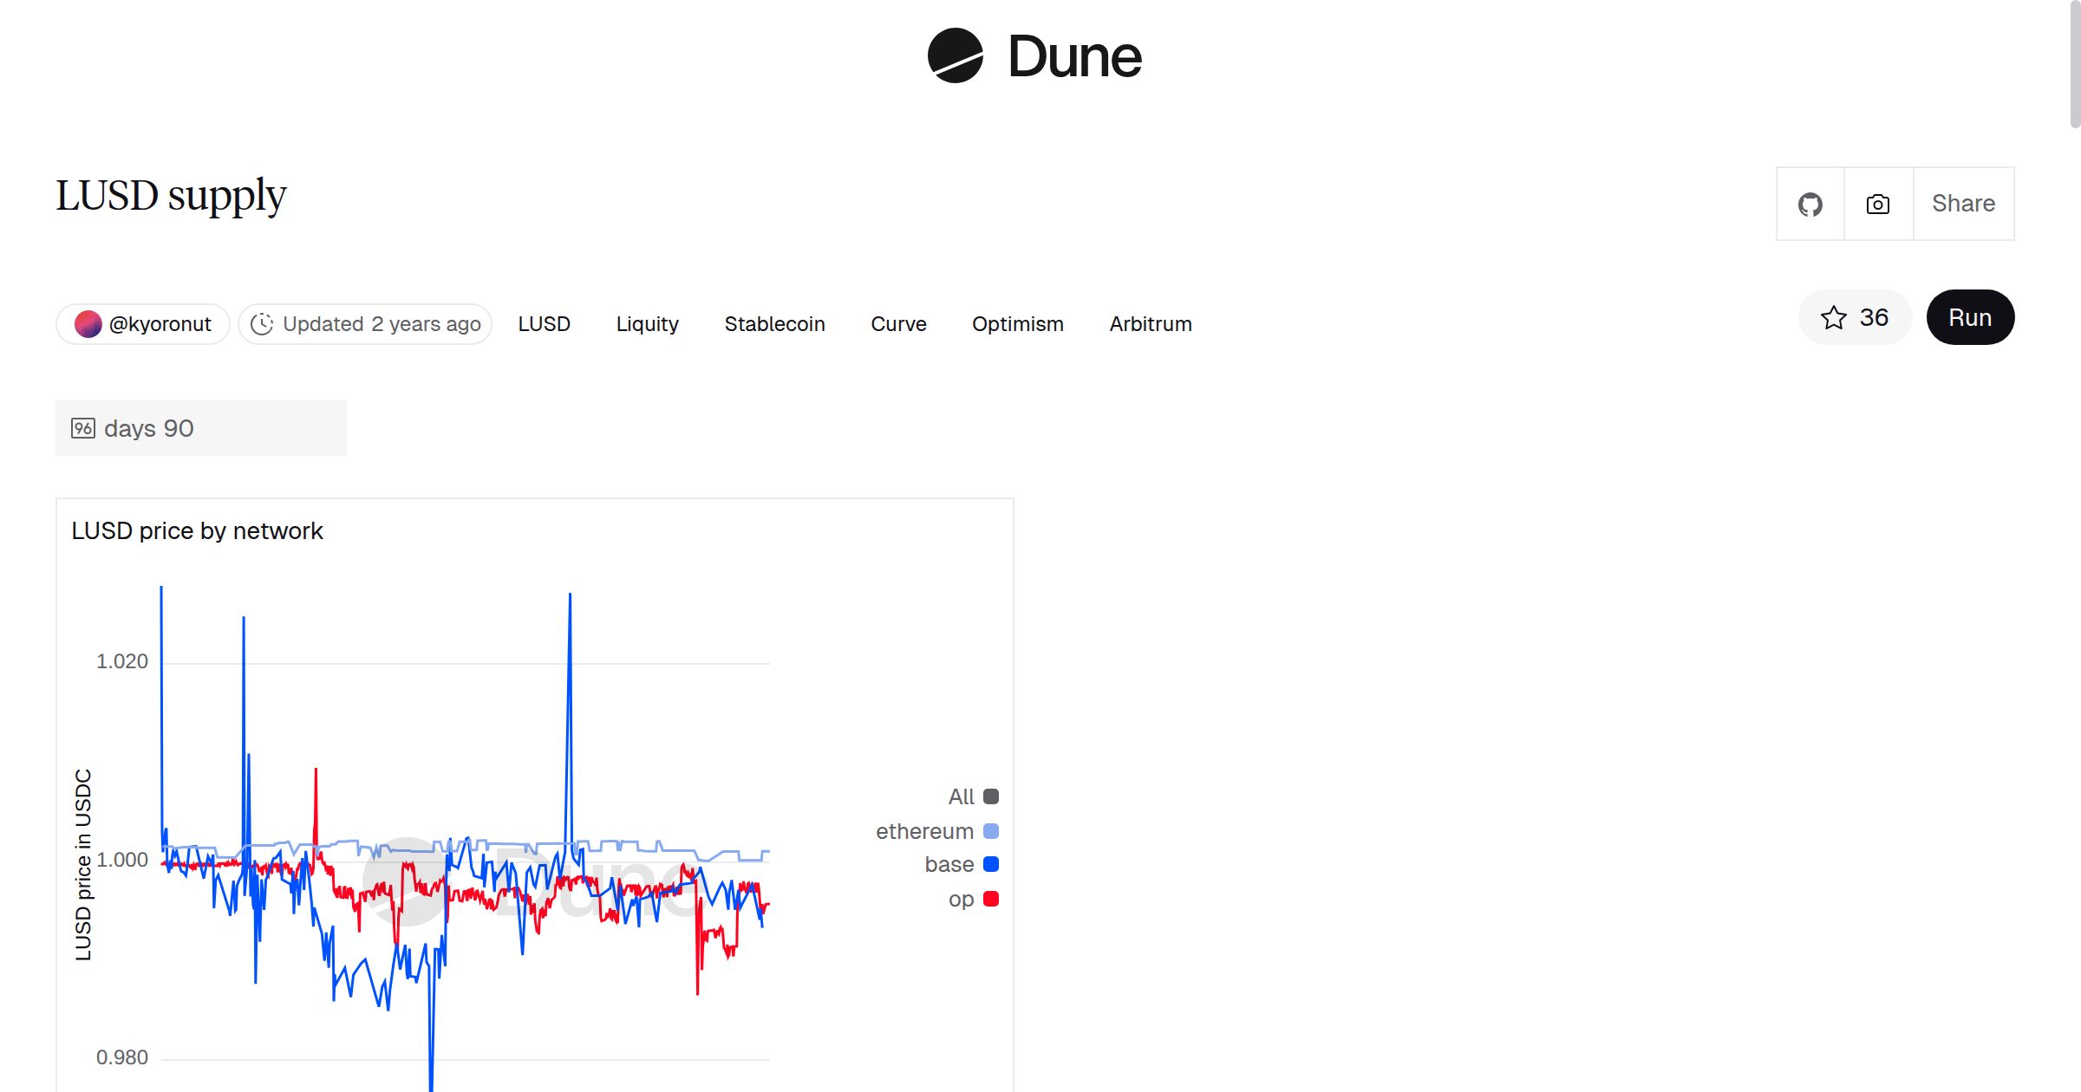Click the page vertical scrollbar
Screen dimensions: 2081x1092
tap(2074, 65)
